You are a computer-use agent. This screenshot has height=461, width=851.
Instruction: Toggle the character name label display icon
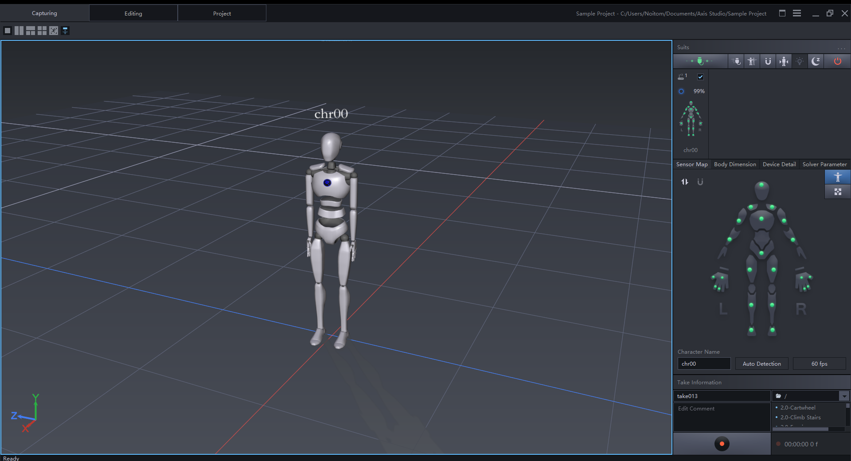(x=65, y=31)
